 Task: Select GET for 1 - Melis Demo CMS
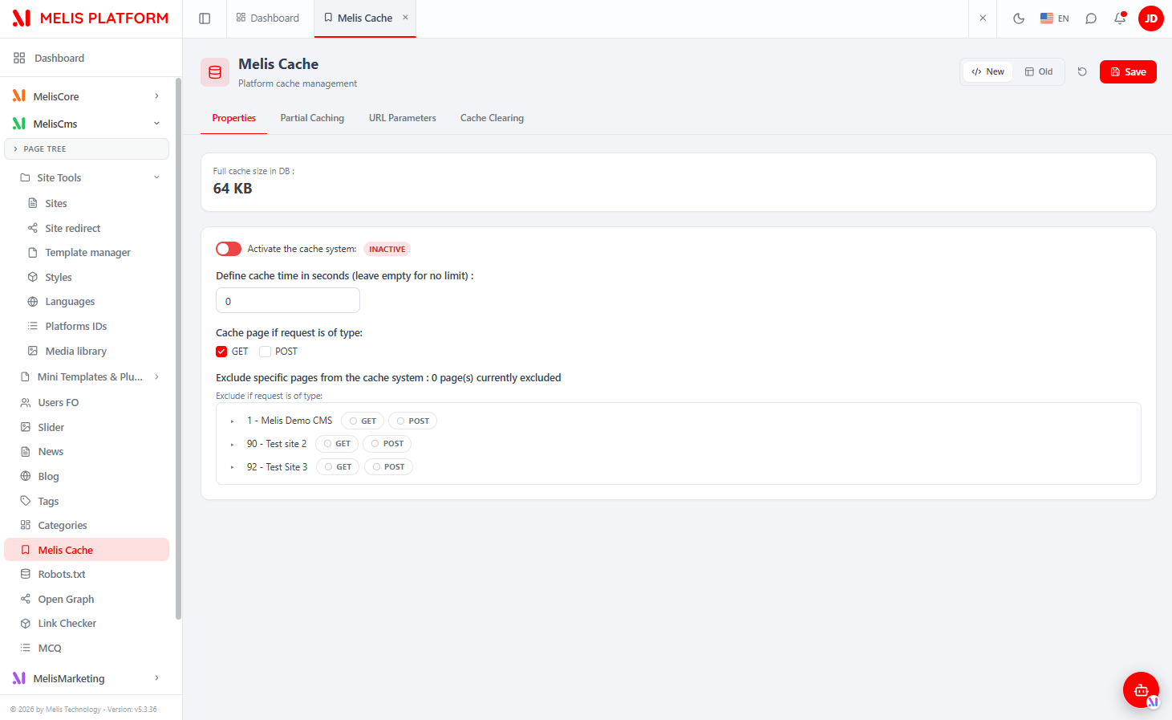pyautogui.click(x=363, y=421)
